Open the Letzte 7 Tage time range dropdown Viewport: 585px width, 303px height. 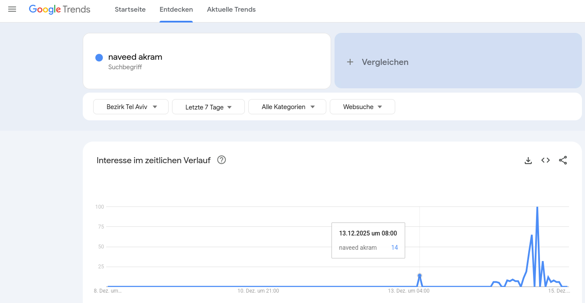[208, 107]
